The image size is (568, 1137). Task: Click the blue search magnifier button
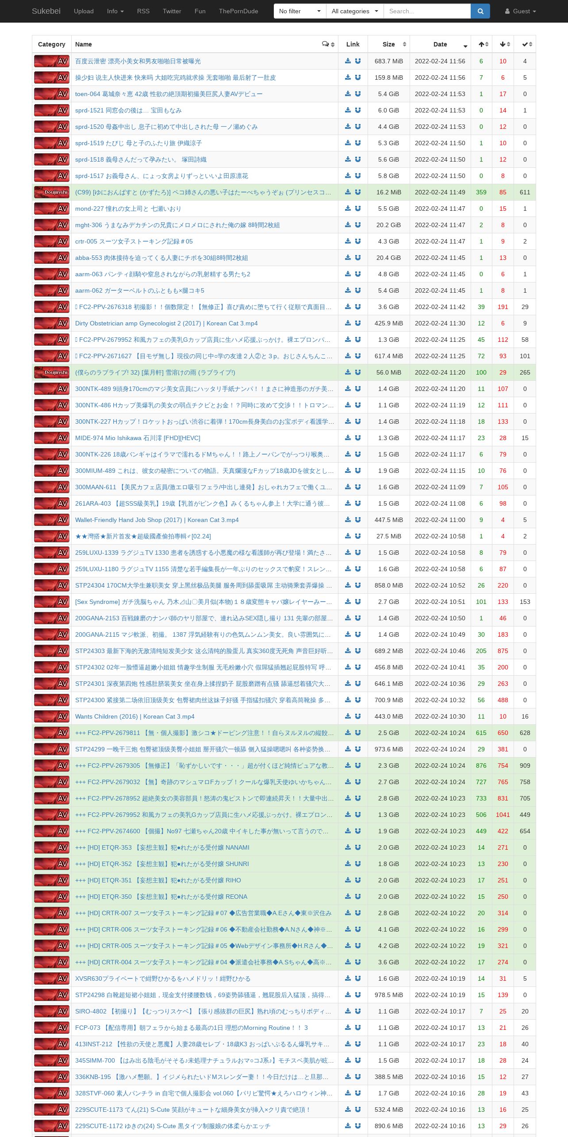(480, 11)
